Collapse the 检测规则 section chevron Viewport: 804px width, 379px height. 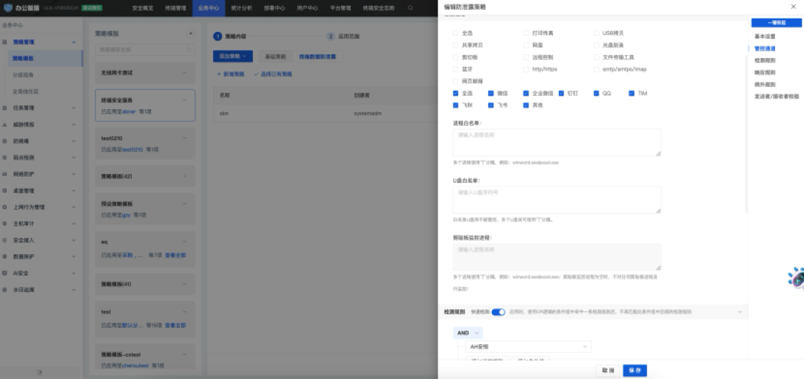click(x=739, y=312)
